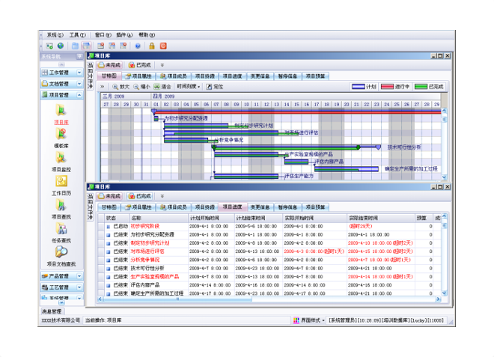Click the 定位 locate button
The image size is (494, 357).
tap(215, 87)
